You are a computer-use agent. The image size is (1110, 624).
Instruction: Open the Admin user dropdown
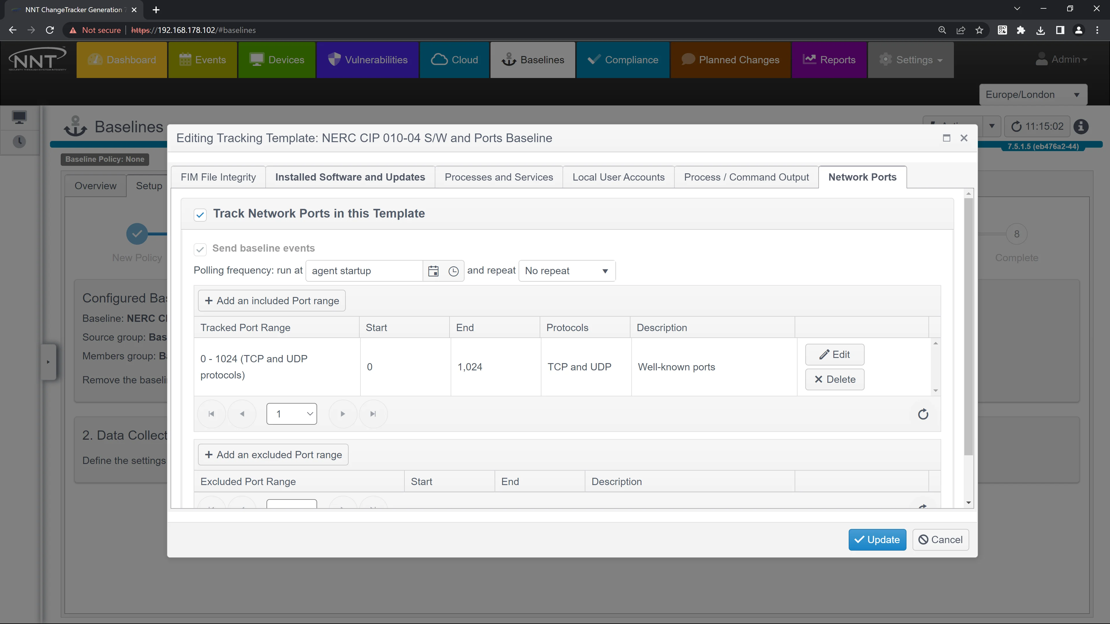(1061, 60)
